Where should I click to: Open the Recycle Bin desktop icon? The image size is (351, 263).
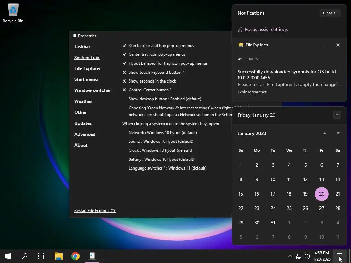coord(13,13)
